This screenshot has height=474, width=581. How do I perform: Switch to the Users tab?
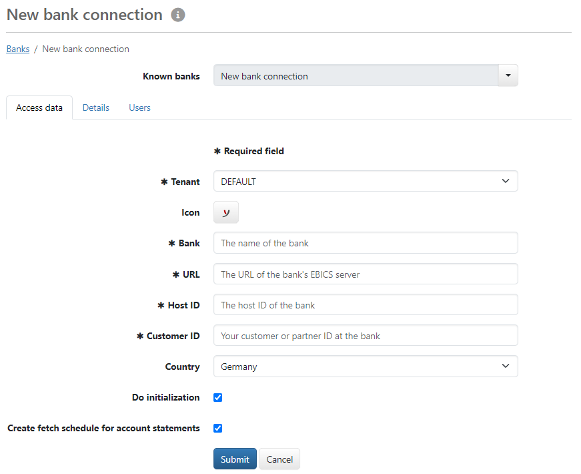click(x=139, y=107)
